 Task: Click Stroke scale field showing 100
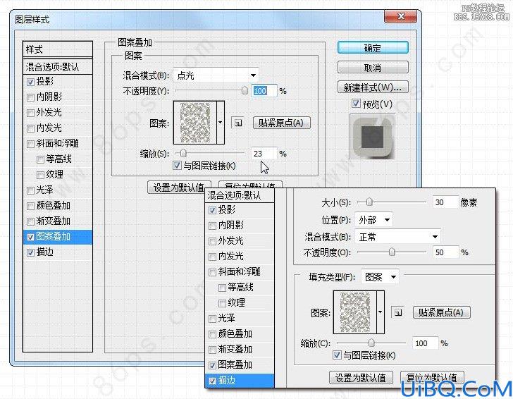425,343
